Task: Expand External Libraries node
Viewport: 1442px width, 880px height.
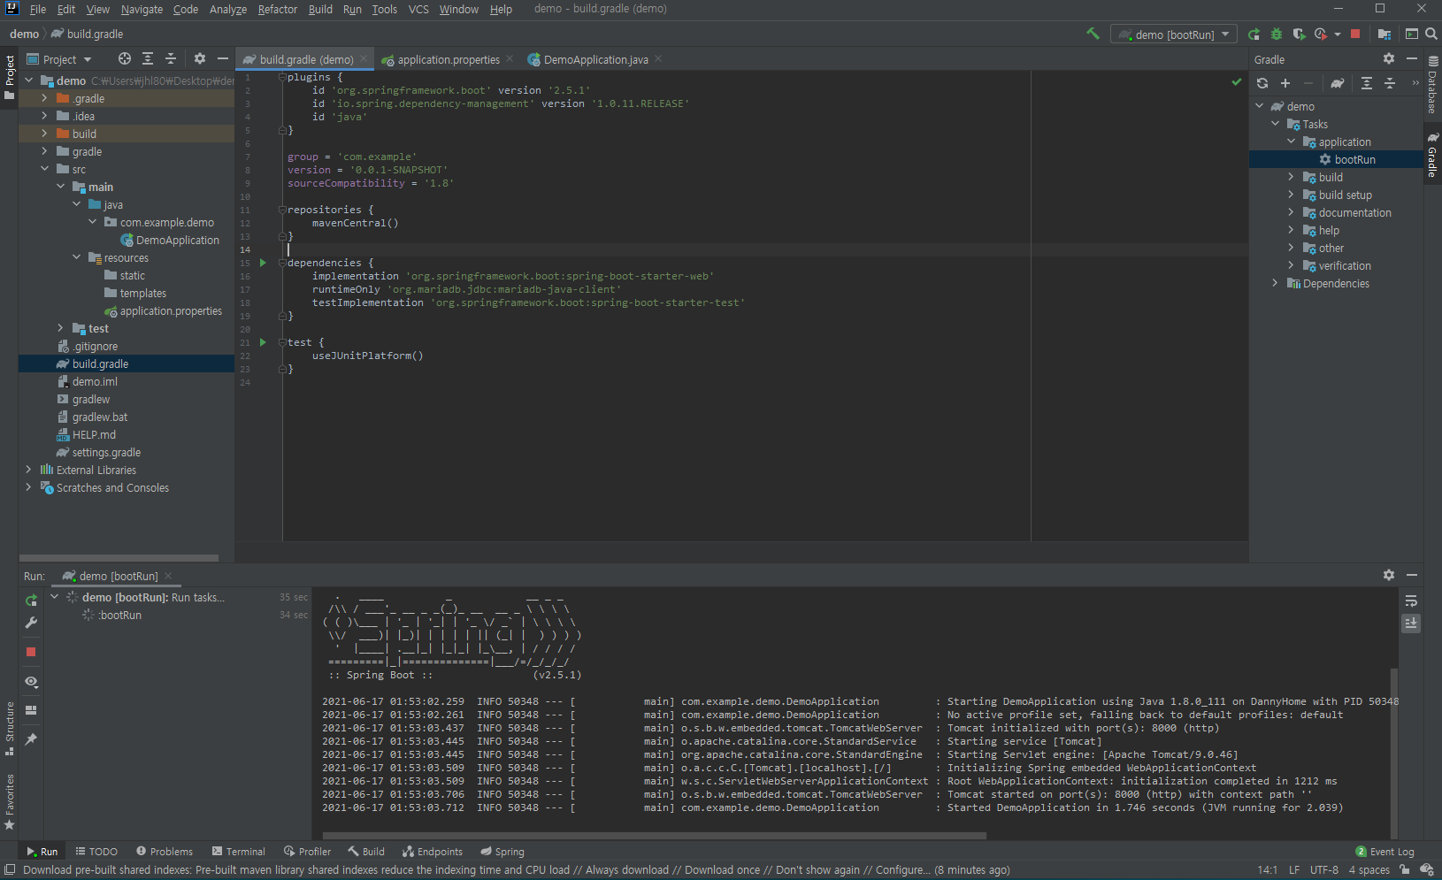Action: (x=28, y=470)
